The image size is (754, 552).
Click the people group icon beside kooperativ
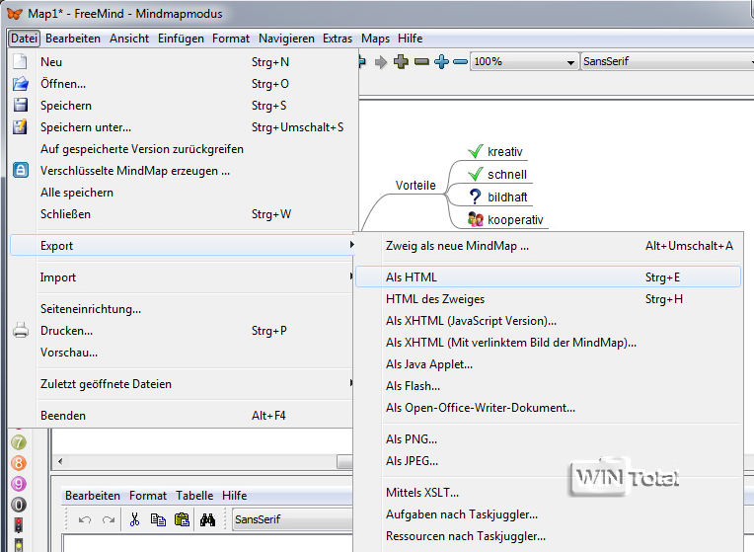click(x=476, y=219)
